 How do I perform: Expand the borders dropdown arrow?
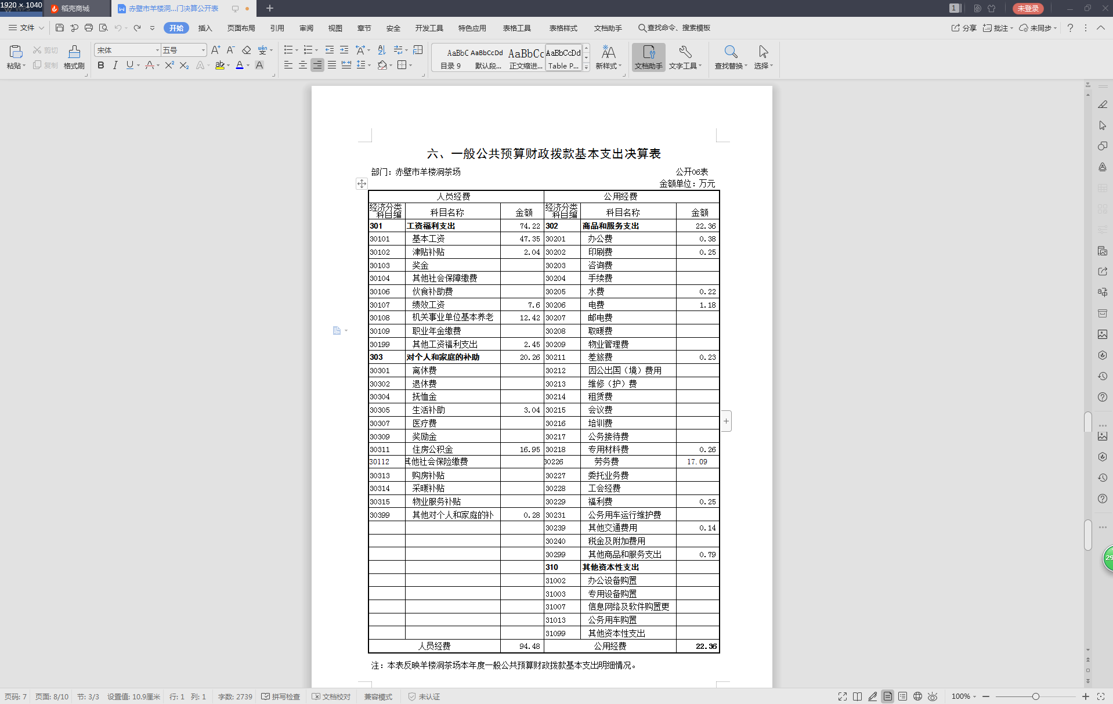[x=411, y=66]
